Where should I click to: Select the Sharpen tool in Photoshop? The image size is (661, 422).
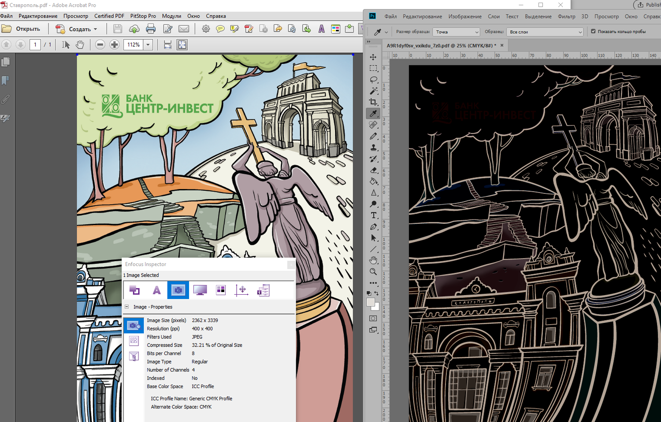(373, 192)
